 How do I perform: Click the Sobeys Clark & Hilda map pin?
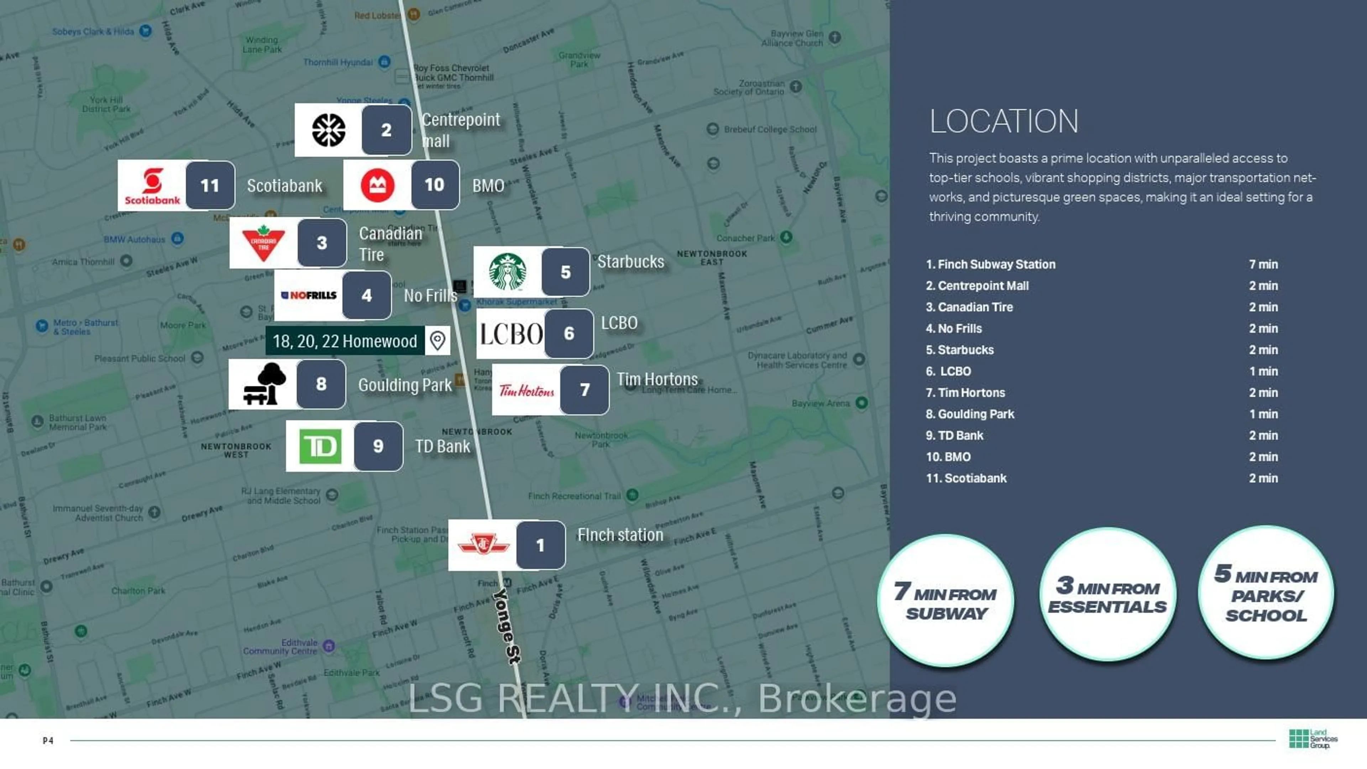tap(145, 31)
